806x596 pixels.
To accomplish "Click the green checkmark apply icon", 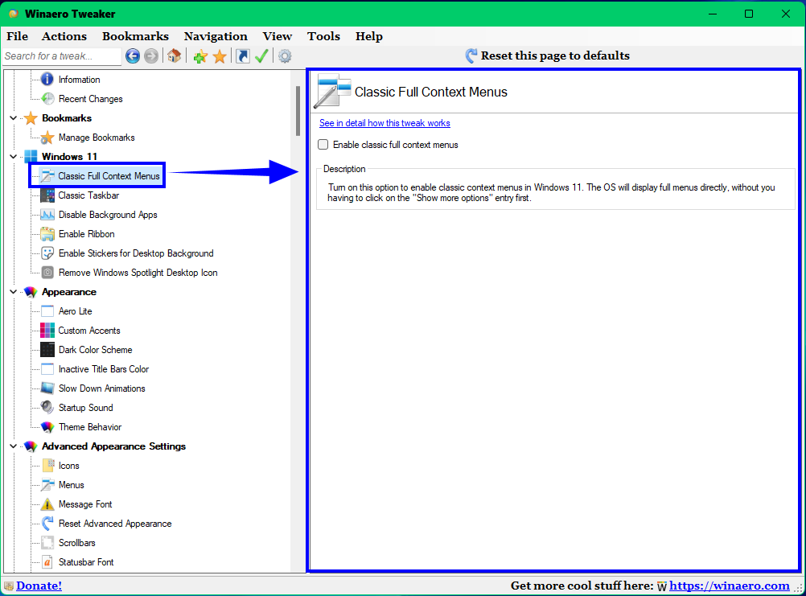I will pyautogui.click(x=261, y=56).
